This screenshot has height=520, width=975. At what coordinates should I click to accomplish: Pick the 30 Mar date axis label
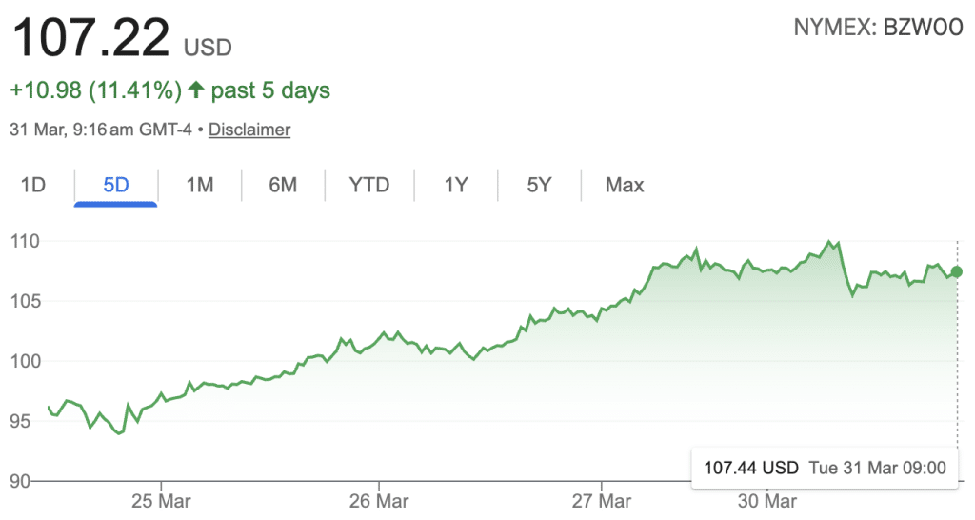[x=766, y=501]
